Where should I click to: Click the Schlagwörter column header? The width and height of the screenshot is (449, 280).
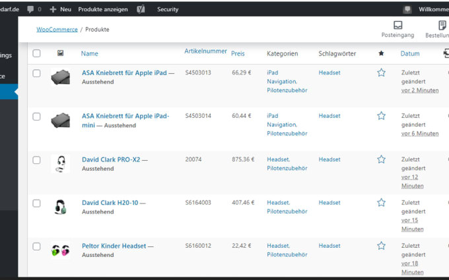tap(337, 53)
